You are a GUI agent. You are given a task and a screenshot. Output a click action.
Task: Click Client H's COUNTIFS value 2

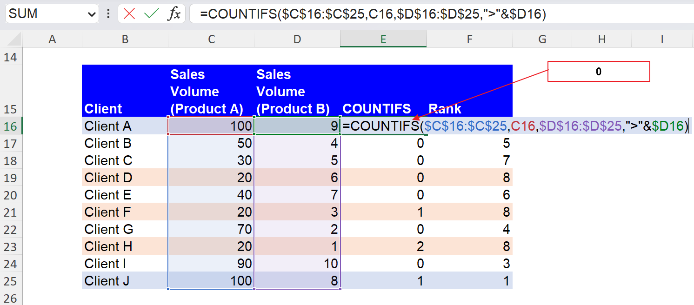pos(383,246)
